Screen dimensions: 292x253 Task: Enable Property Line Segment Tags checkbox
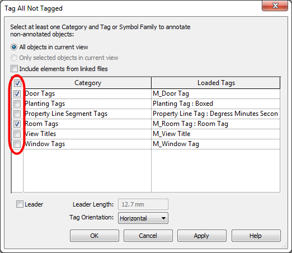17,114
